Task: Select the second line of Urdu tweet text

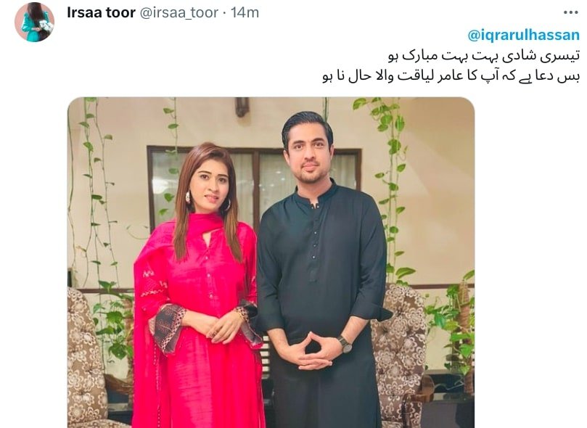Action: [451, 76]
